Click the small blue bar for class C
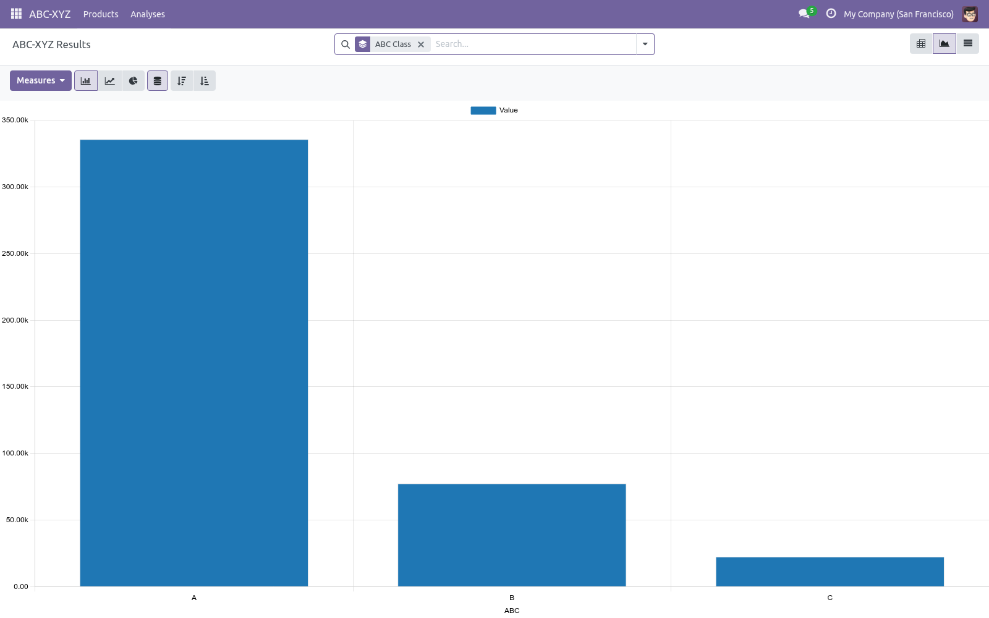 click(830, 572)
